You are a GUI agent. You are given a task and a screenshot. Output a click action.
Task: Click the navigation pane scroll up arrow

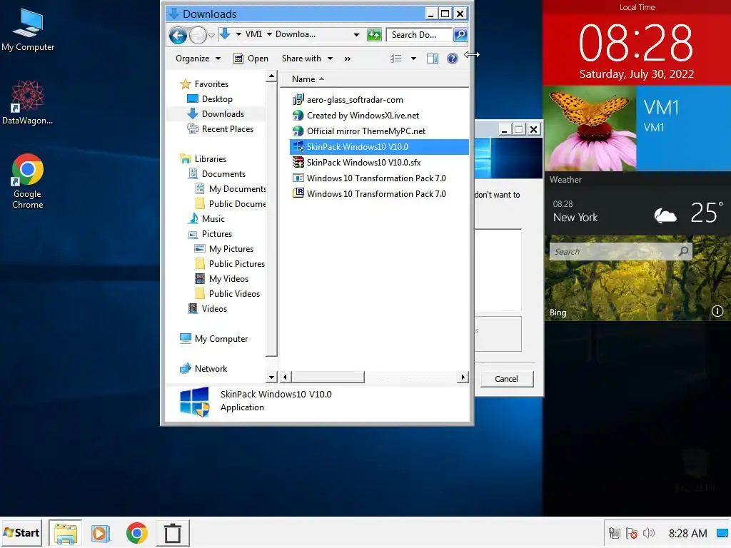(271, 76)
